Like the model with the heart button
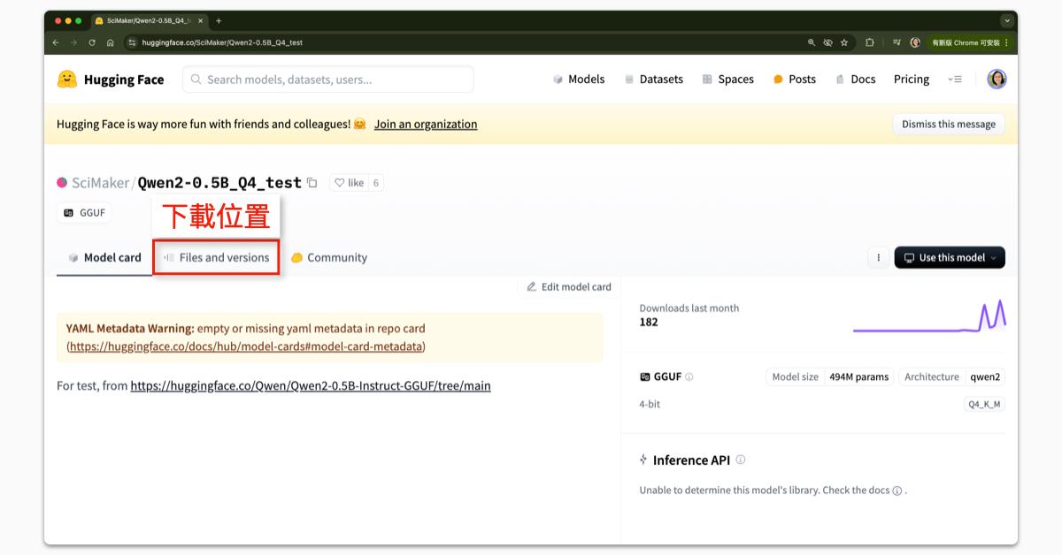 point(350,183)
